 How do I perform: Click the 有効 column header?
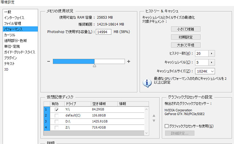[57, 104]
